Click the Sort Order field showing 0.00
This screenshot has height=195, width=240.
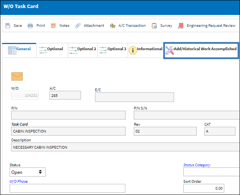click(204, 188)
